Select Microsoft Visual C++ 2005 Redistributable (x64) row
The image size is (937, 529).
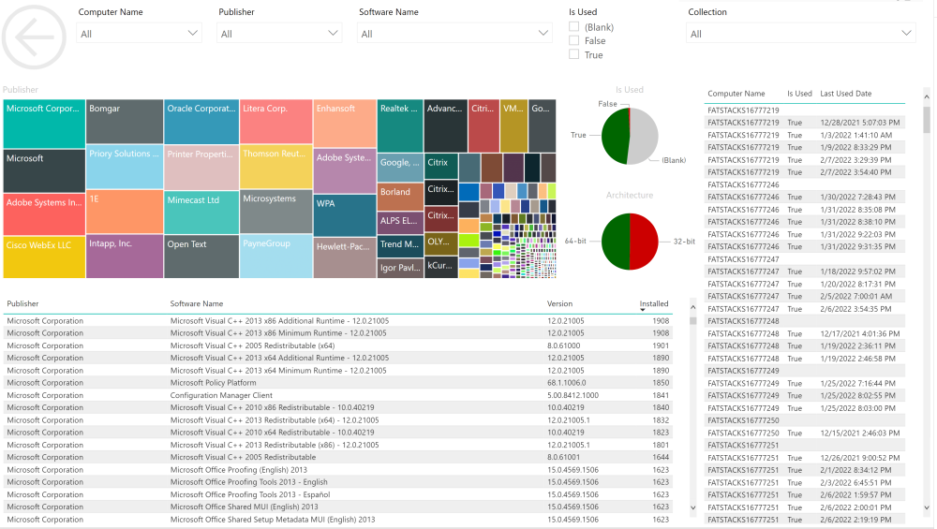[x=338, y=345]
